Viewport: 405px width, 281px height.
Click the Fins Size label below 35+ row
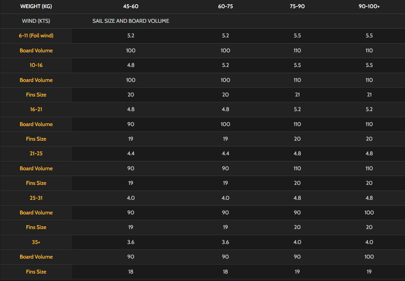coord(36,272)
